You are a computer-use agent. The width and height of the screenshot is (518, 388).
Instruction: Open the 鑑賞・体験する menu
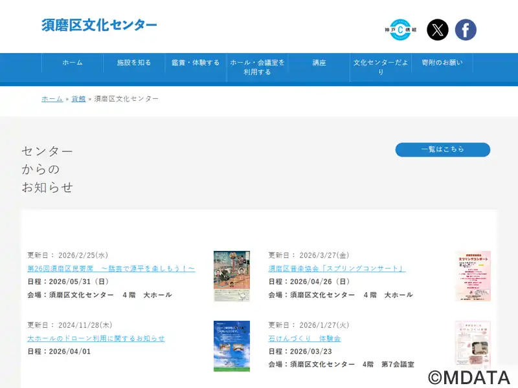click(196, 63)
